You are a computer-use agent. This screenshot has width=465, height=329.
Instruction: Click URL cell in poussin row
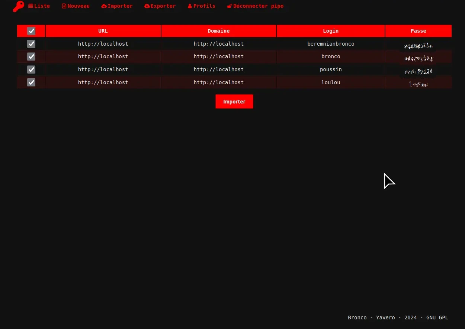click(103, 69)
